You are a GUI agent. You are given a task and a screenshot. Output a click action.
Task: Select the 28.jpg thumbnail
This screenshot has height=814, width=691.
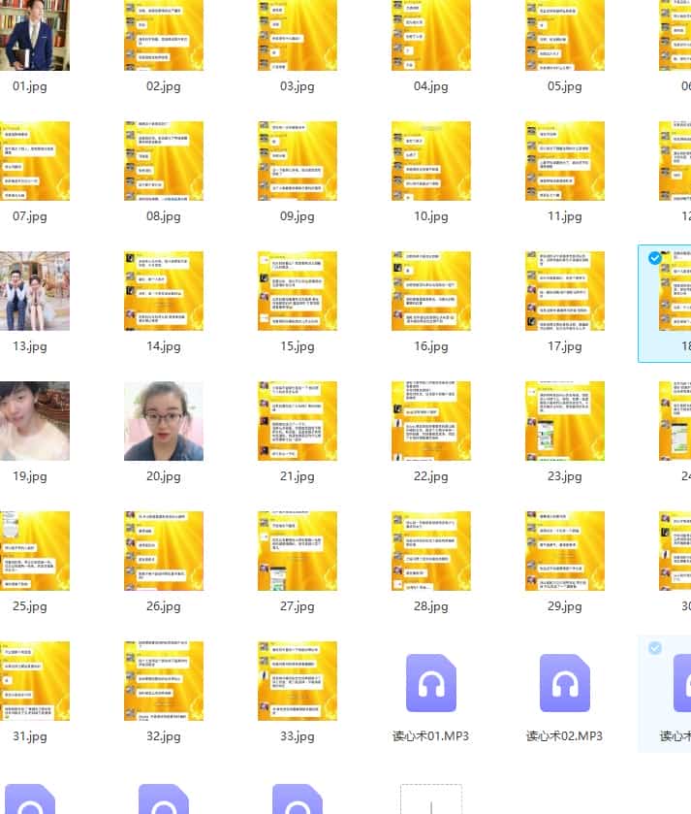[430, 551]
